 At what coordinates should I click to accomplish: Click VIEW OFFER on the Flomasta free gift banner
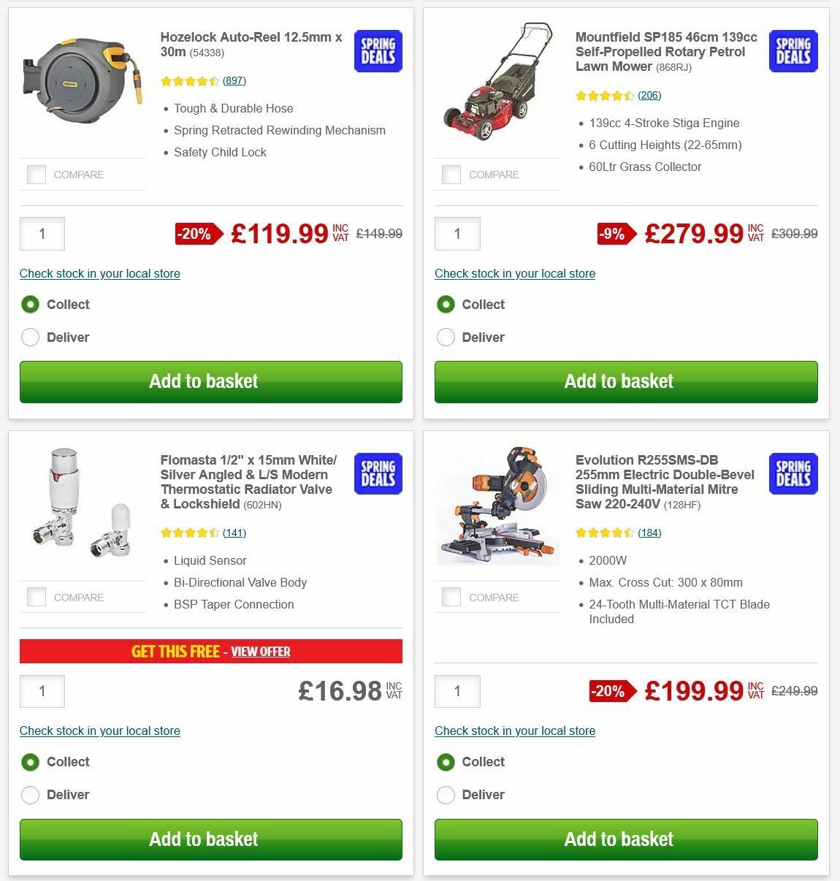click(x=261, y=652)
